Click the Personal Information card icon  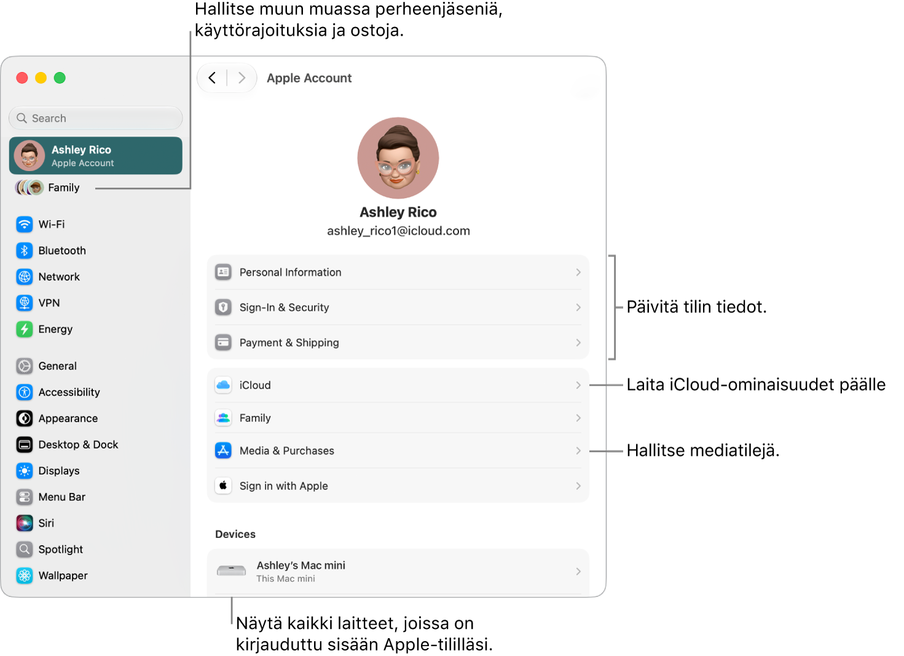tap(223, 272)
